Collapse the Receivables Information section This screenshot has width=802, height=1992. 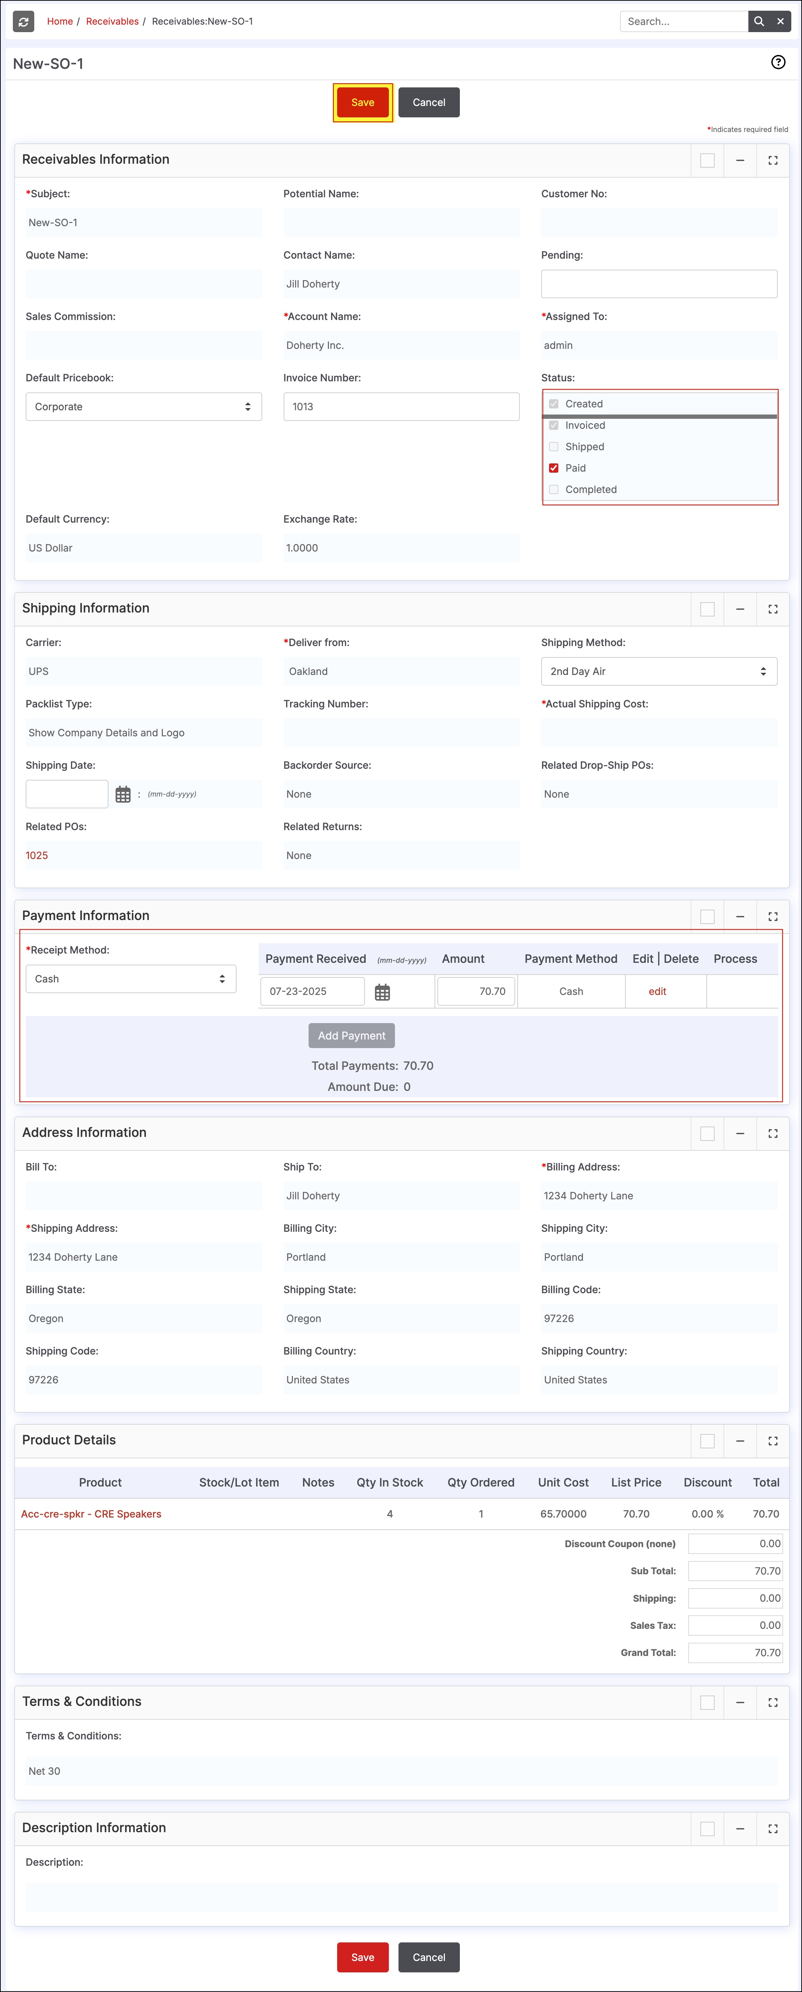pyautogui.click(x=740, y=160)
